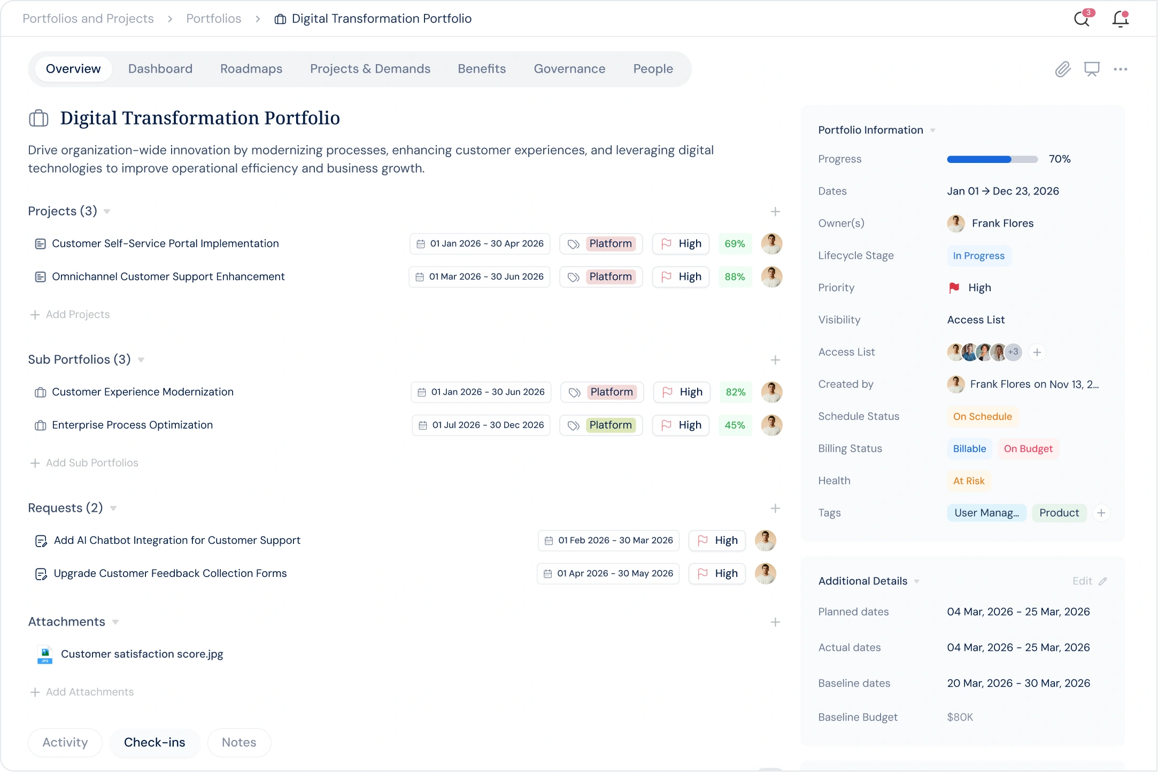This screenshot has width=1158, height=772.
Task: Click the Access List visibility value
Action: (976, 320)
